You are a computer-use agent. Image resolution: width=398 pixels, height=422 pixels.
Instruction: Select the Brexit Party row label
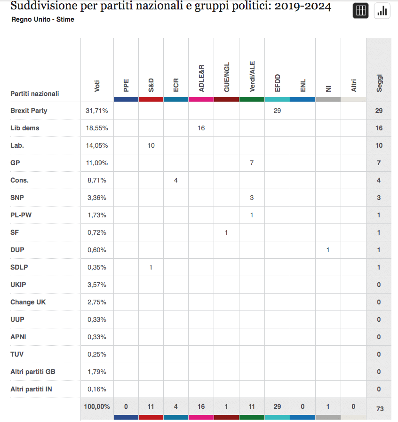click(29, 111)
